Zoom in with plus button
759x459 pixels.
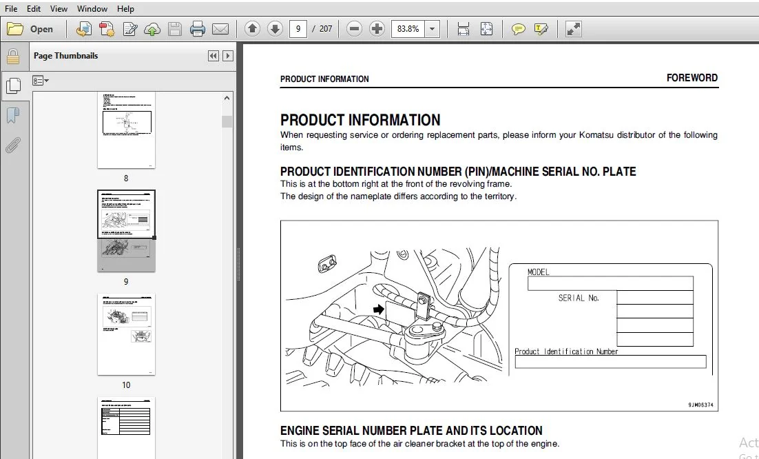(x=377, y=29)
